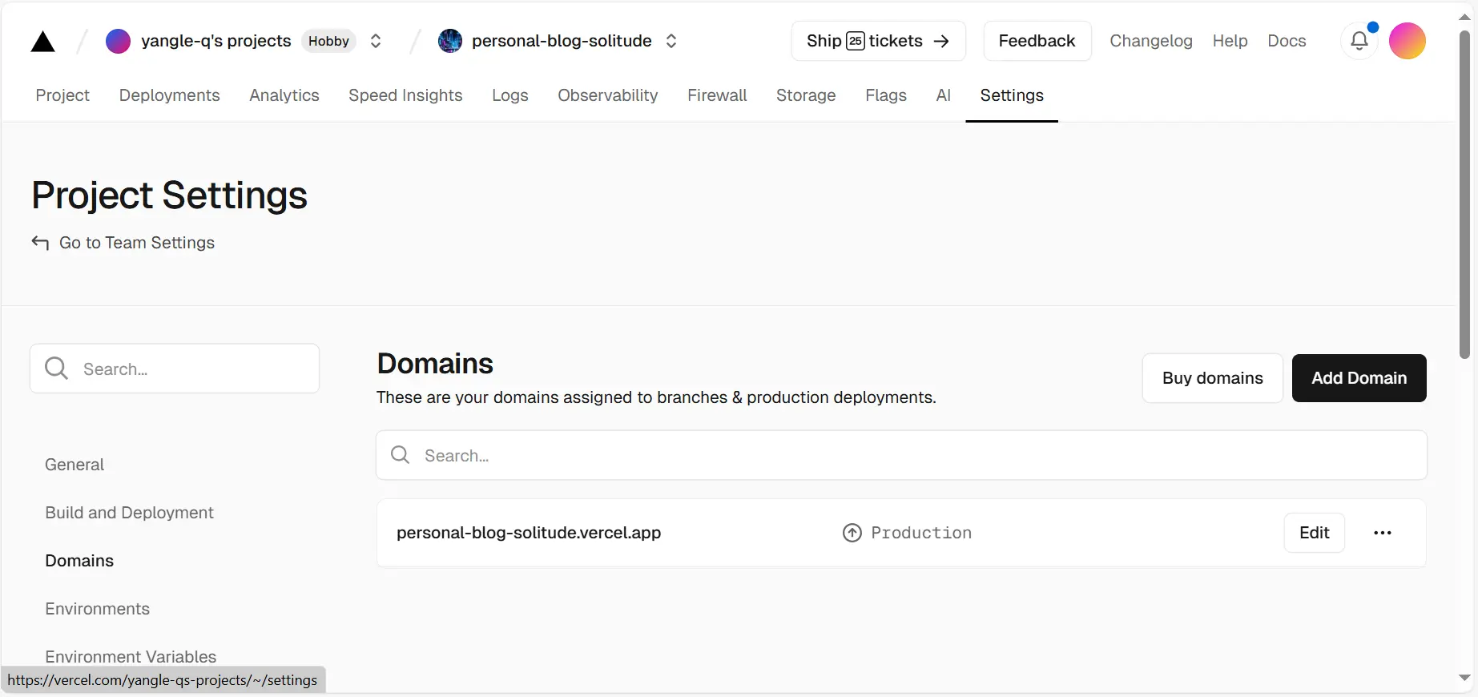Click the Project Settings heading

click(x=169, y=195)
